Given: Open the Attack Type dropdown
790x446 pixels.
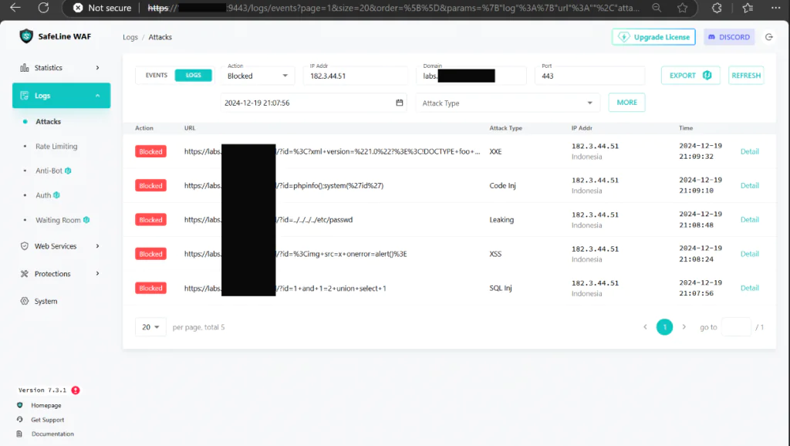Looking at the screenshot, I should (508, 103).
